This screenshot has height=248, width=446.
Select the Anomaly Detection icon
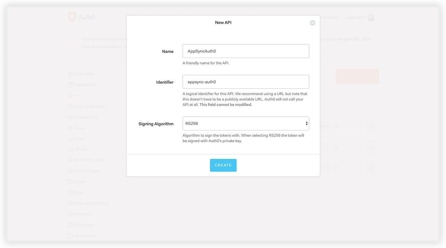point(70,203)
